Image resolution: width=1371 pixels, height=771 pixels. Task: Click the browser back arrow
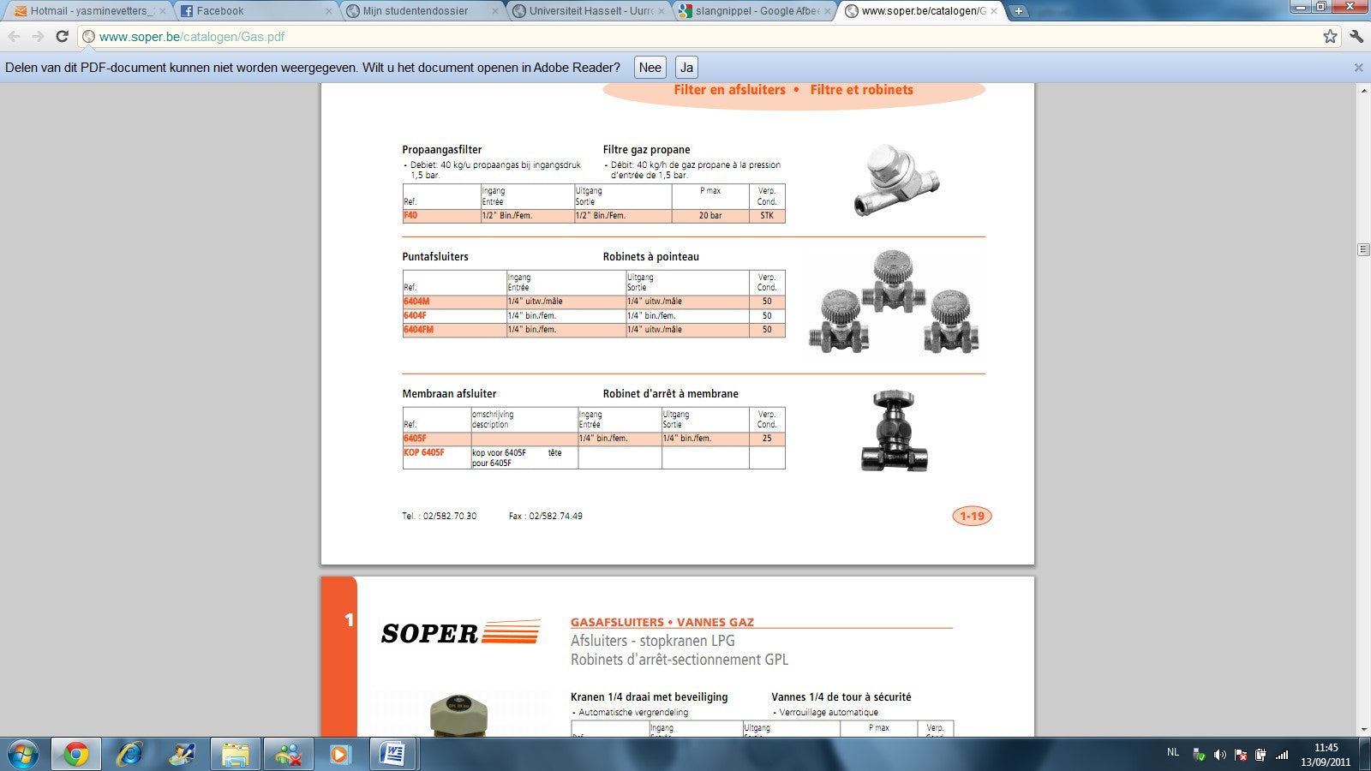(15, 36)
